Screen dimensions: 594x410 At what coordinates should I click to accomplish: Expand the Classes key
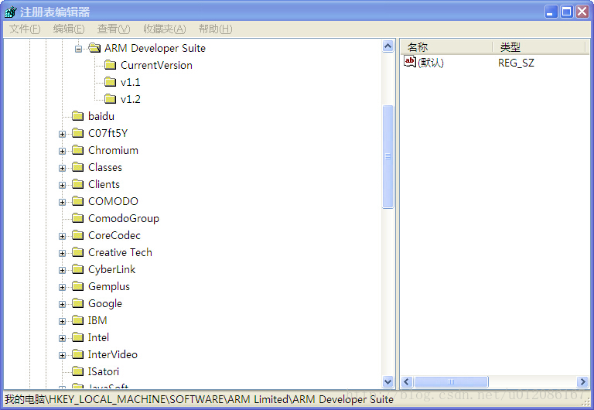62,168
